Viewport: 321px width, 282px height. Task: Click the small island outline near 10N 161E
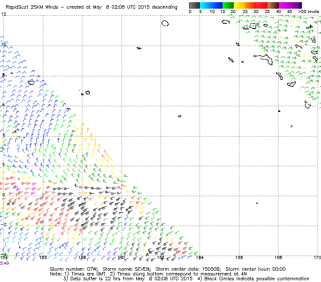139,48
